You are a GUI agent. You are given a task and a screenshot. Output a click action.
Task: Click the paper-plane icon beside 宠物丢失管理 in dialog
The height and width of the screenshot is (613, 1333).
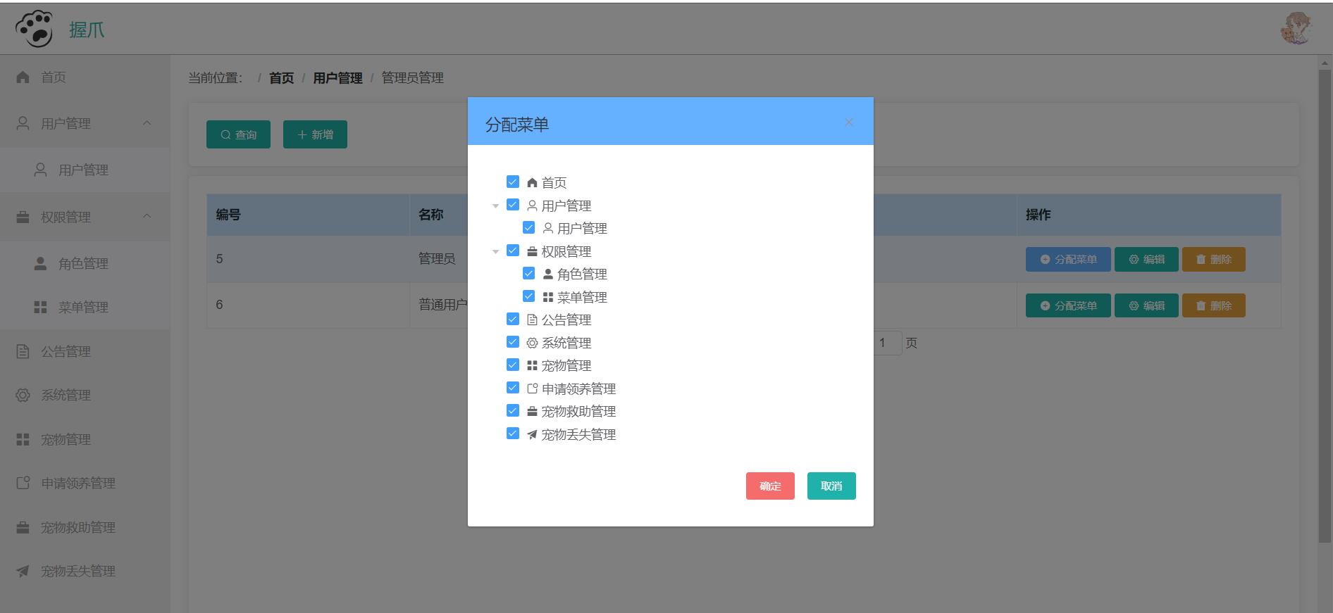(532, 434)
